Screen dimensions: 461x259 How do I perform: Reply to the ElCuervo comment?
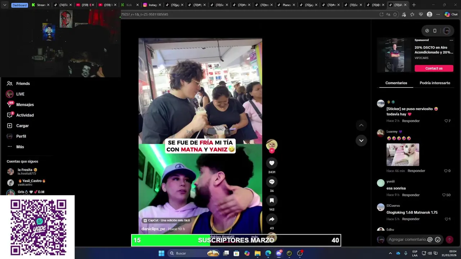411,219
